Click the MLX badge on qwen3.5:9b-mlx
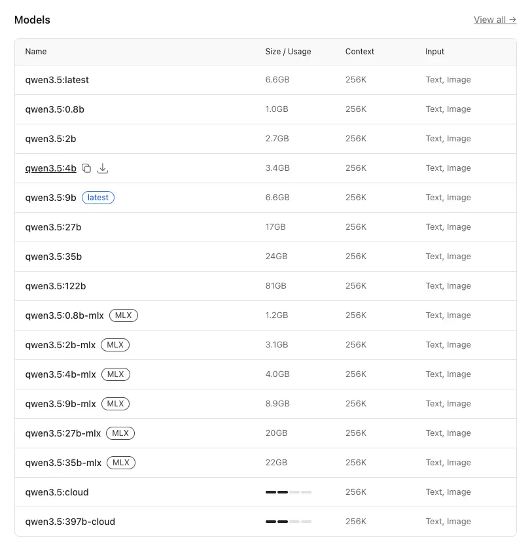The width and height of the screenshot is (532, 555). point(115,404)
